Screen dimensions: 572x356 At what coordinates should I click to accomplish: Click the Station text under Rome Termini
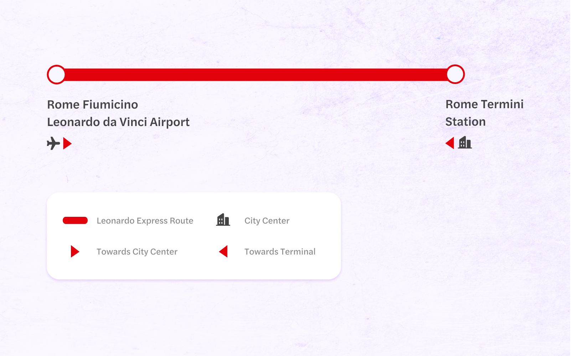click(465, 122)
